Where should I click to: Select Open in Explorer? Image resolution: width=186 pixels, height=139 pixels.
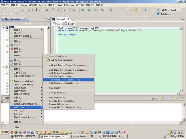(68, 56)
